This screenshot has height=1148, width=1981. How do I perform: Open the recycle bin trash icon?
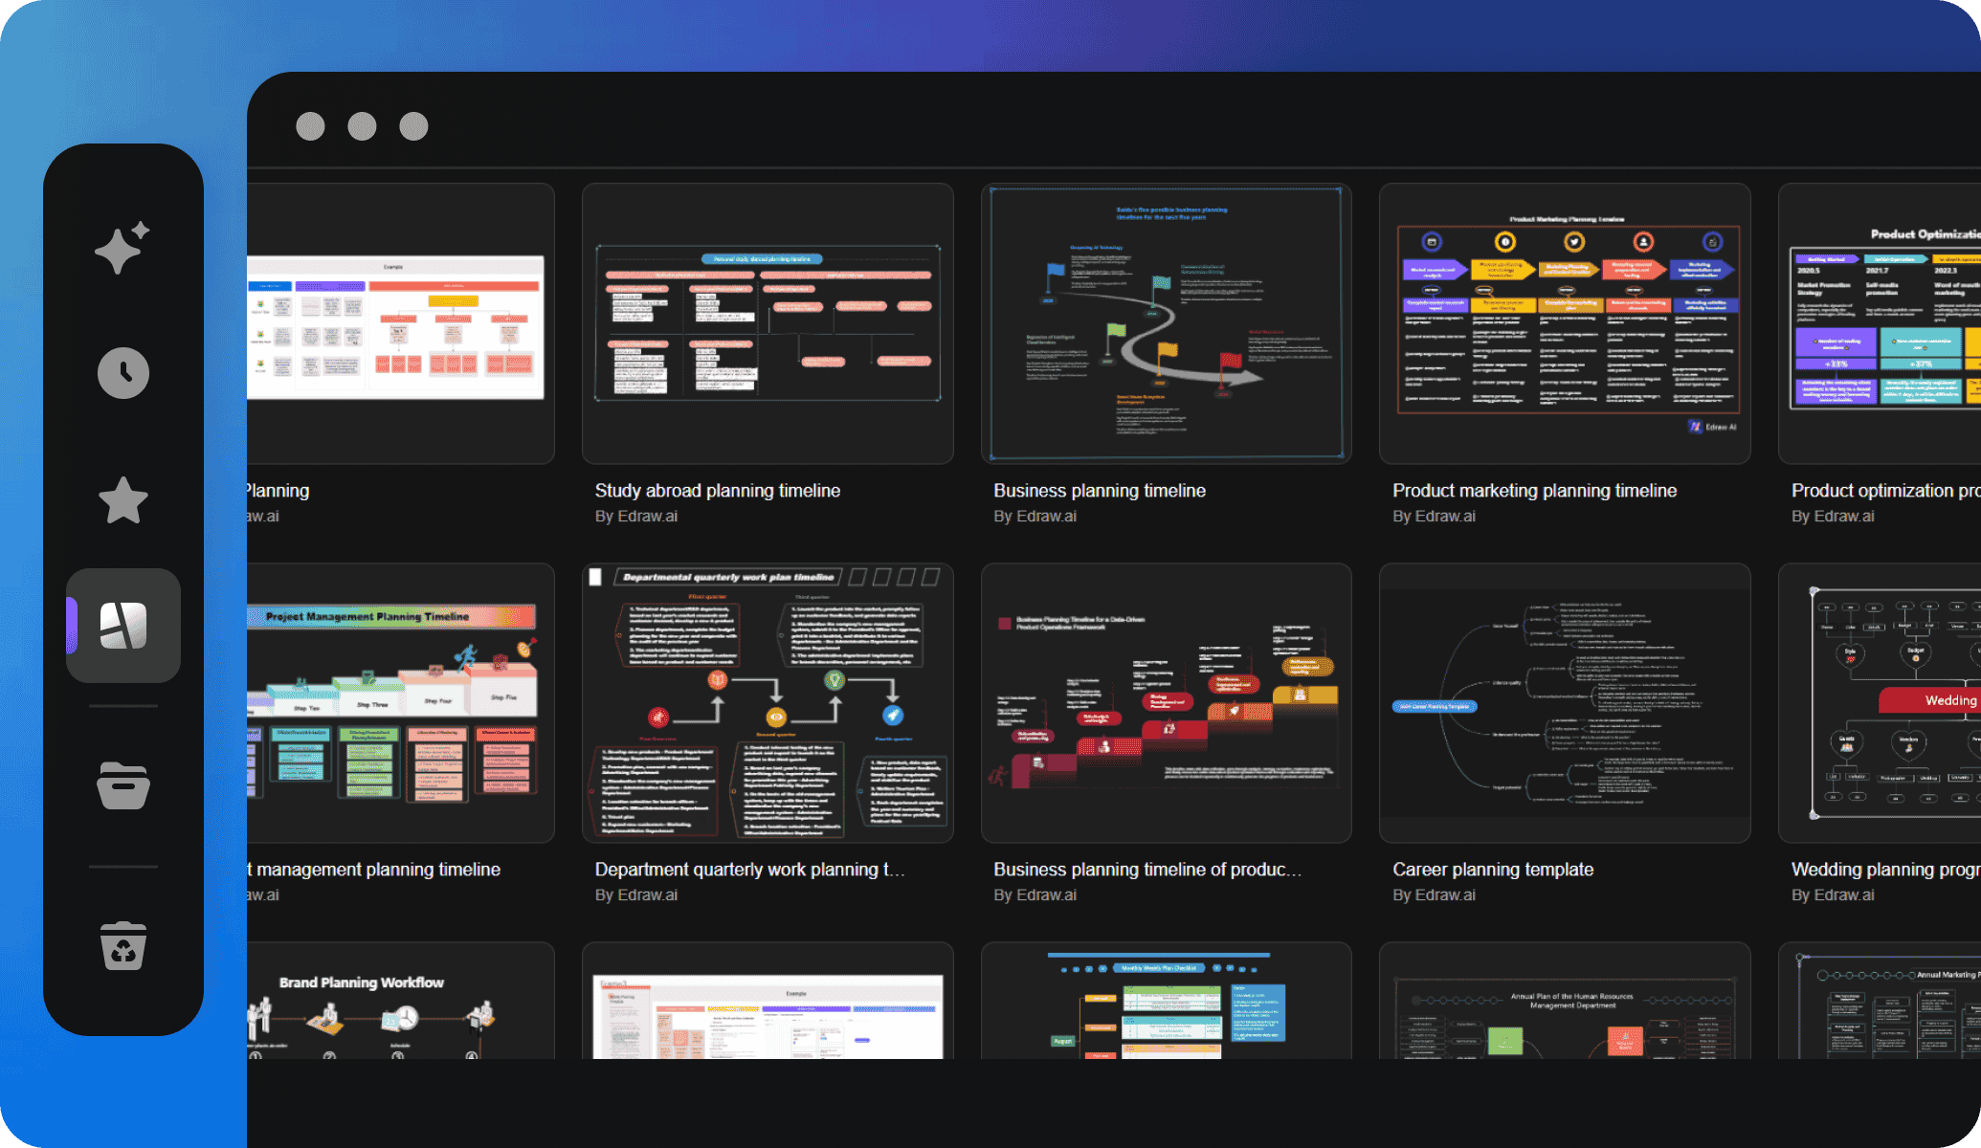pyautogui.click(x=123, y=945)
